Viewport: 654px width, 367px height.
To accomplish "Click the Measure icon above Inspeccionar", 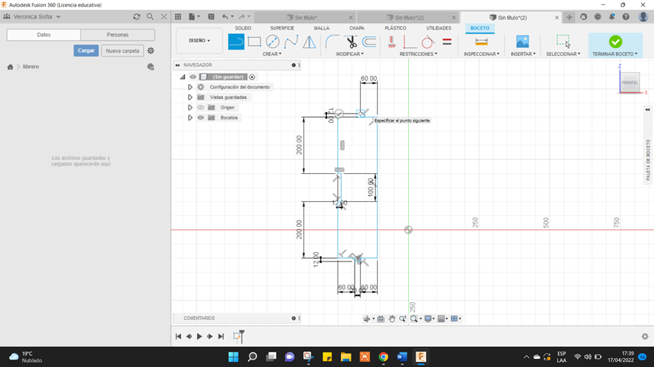I will pyautogui.click(x=481, y=42).
